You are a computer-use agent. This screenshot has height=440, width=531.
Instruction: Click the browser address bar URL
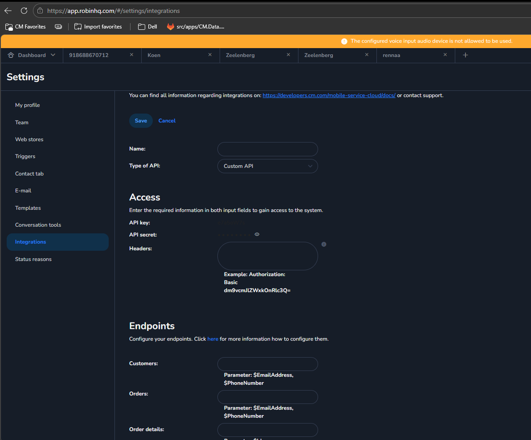(x=114, y=11)
